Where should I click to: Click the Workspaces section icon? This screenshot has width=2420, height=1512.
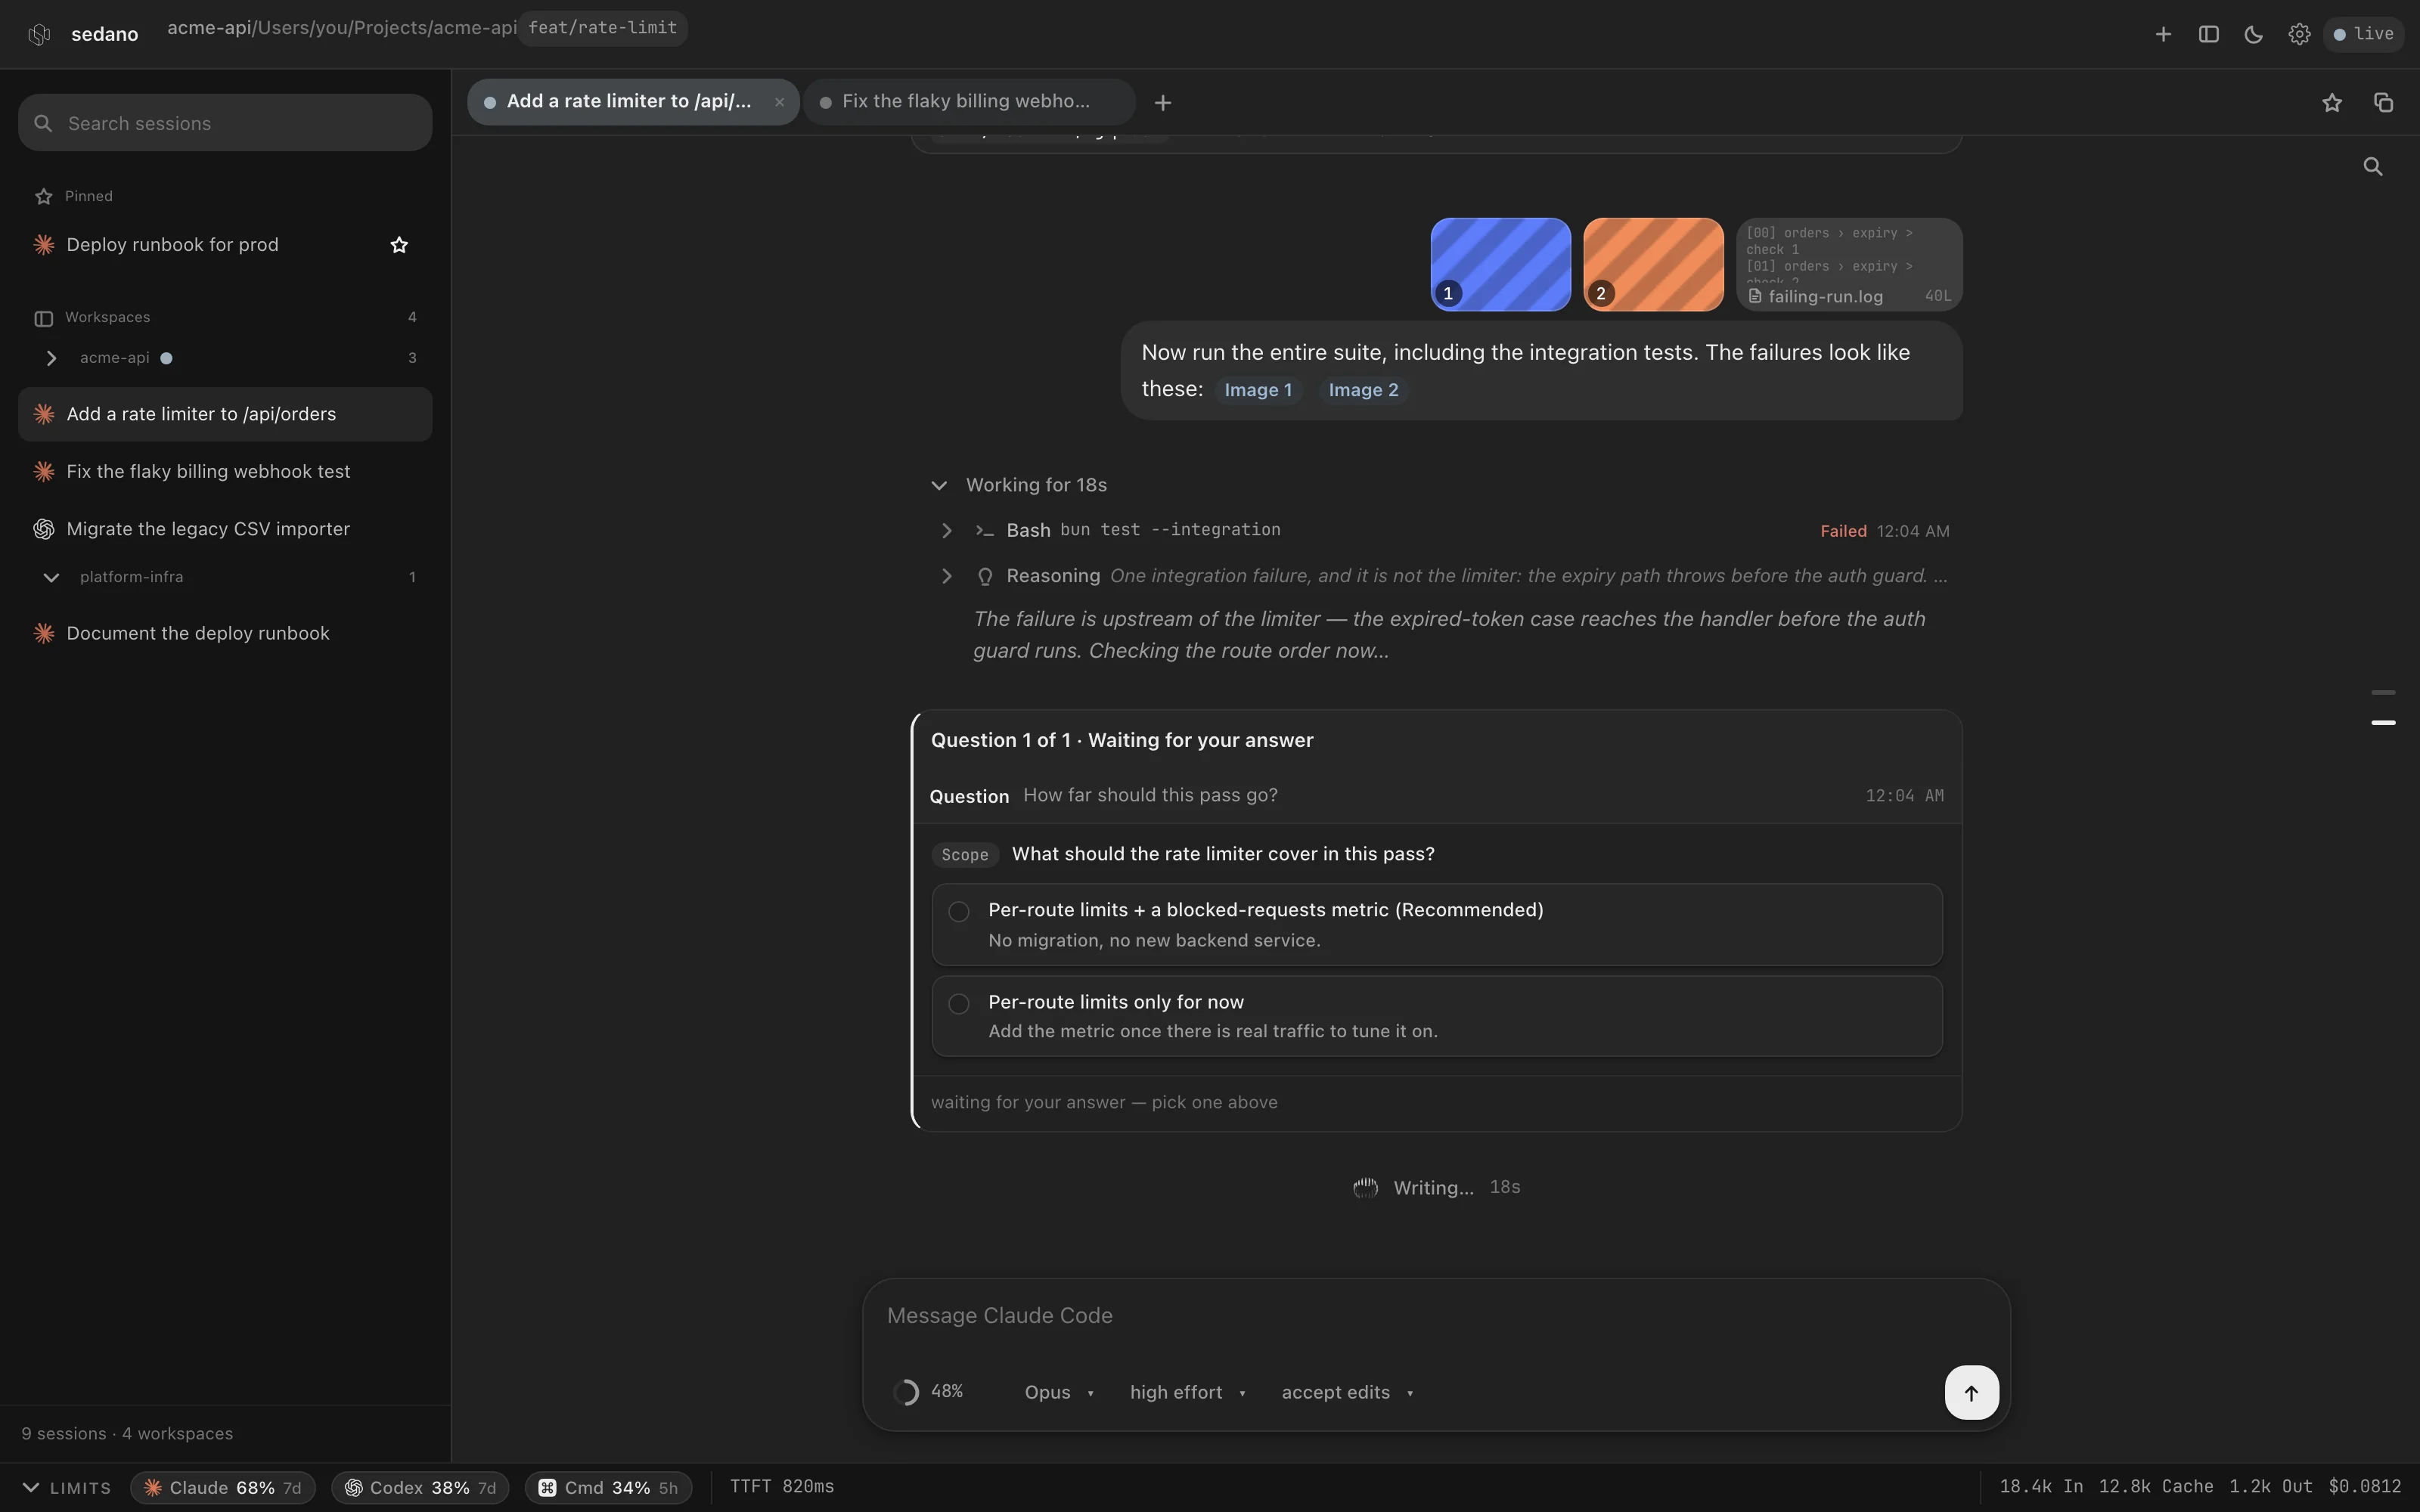coord(43,318)
